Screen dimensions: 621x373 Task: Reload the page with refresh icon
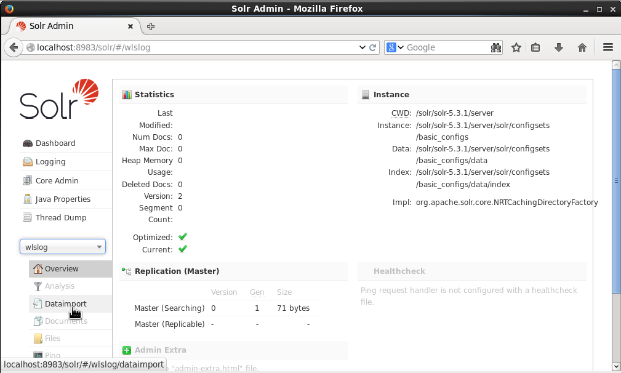click(373, 47)
